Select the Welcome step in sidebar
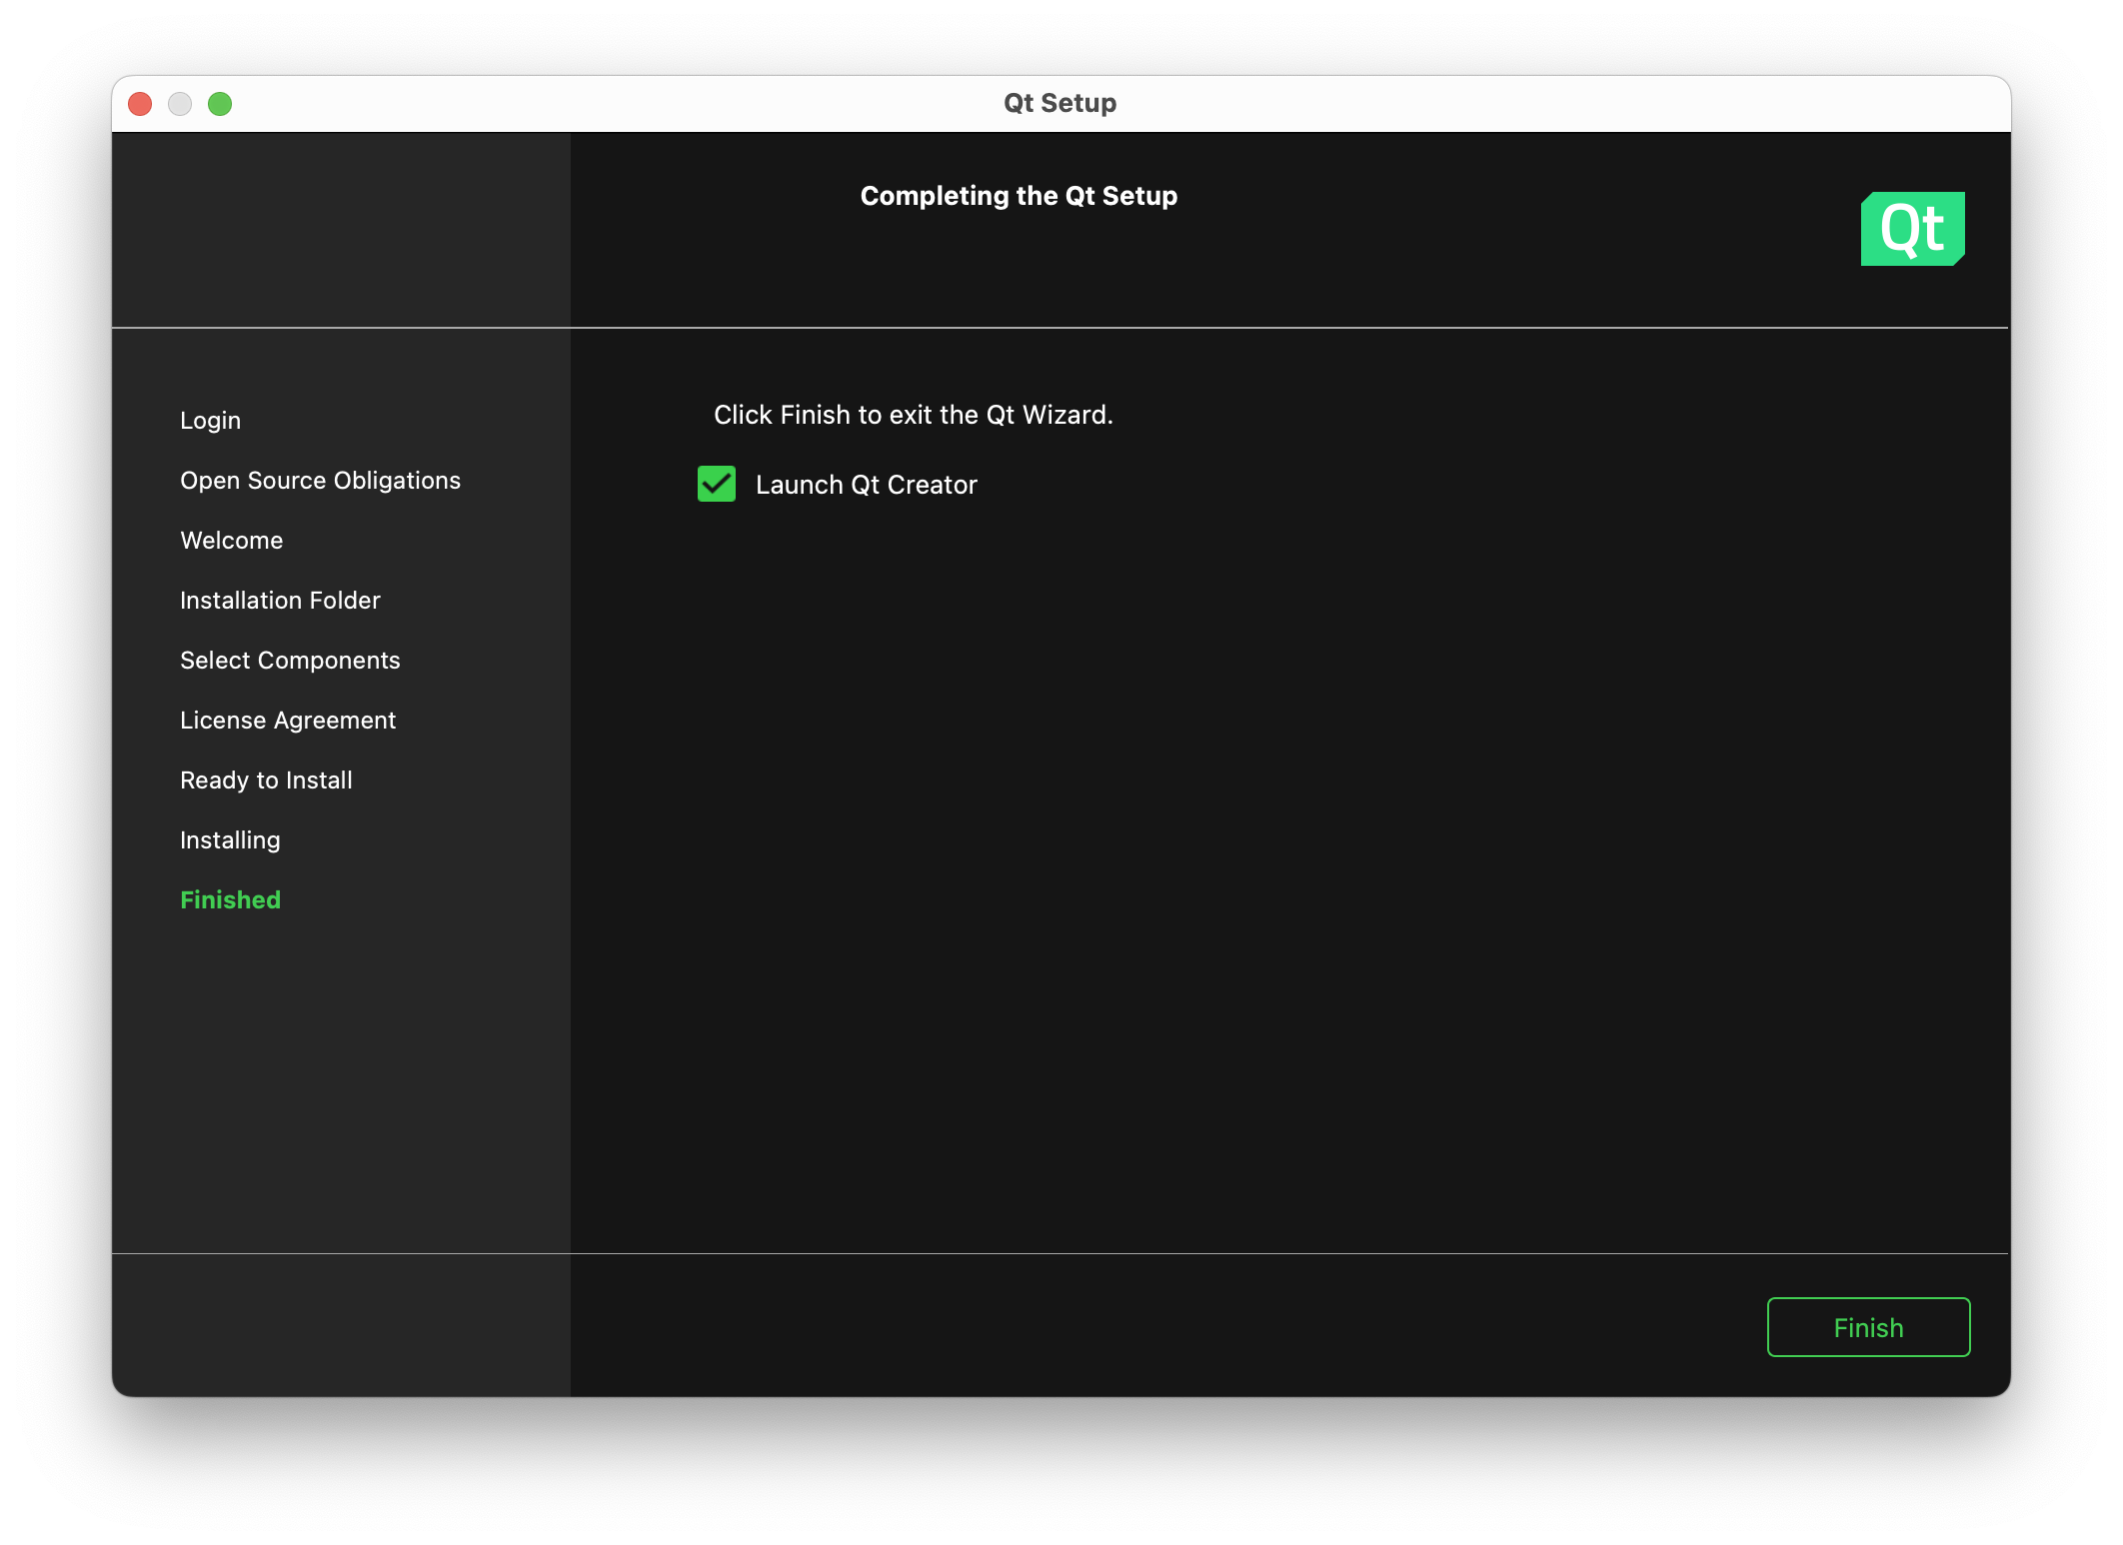The height and width of the screenshot is (1545, 2123). click(231, 541)
